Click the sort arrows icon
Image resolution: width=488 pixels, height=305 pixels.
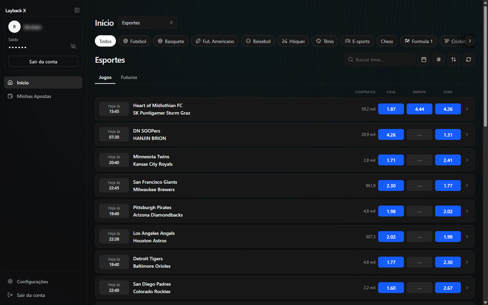[453, 59]
